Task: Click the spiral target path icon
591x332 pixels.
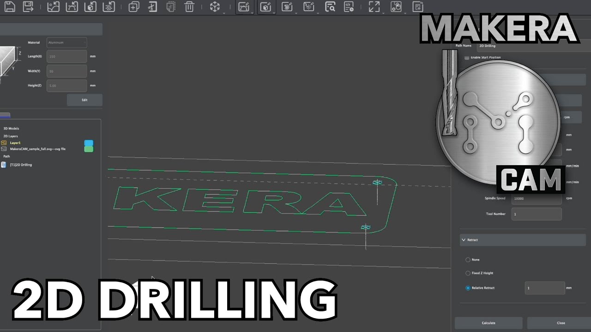Action: [287, 6]
